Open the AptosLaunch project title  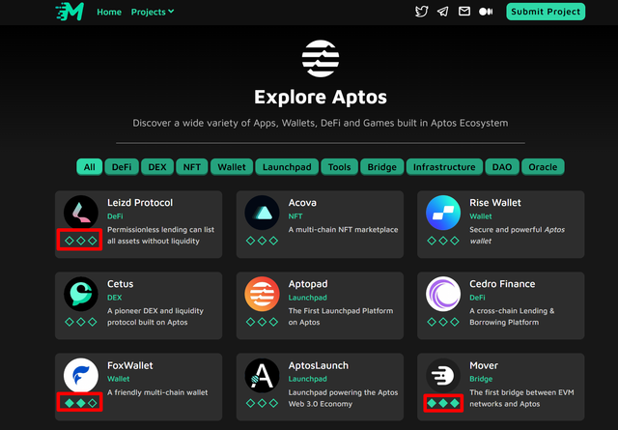pyautogui.click(x=318, y=365)
